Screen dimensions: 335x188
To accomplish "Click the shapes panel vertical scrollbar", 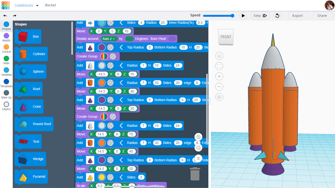I will [72, 38].
